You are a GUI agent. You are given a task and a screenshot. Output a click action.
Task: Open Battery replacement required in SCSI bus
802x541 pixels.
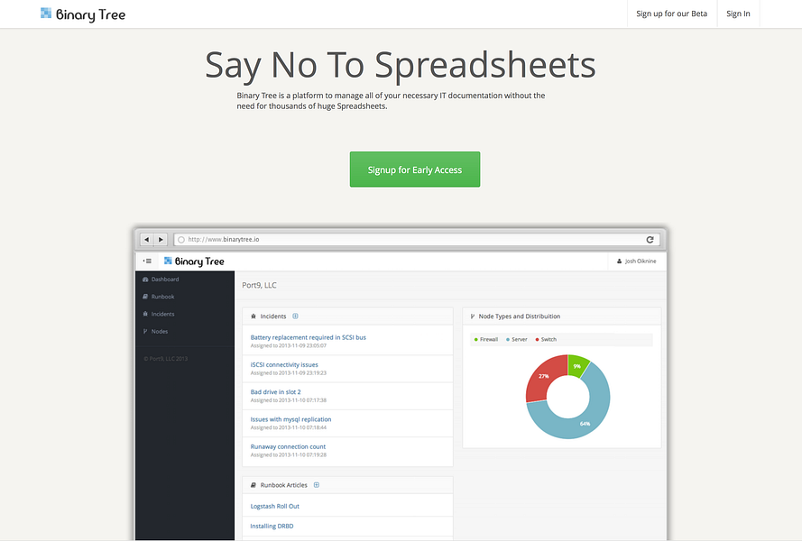[308, 337]
